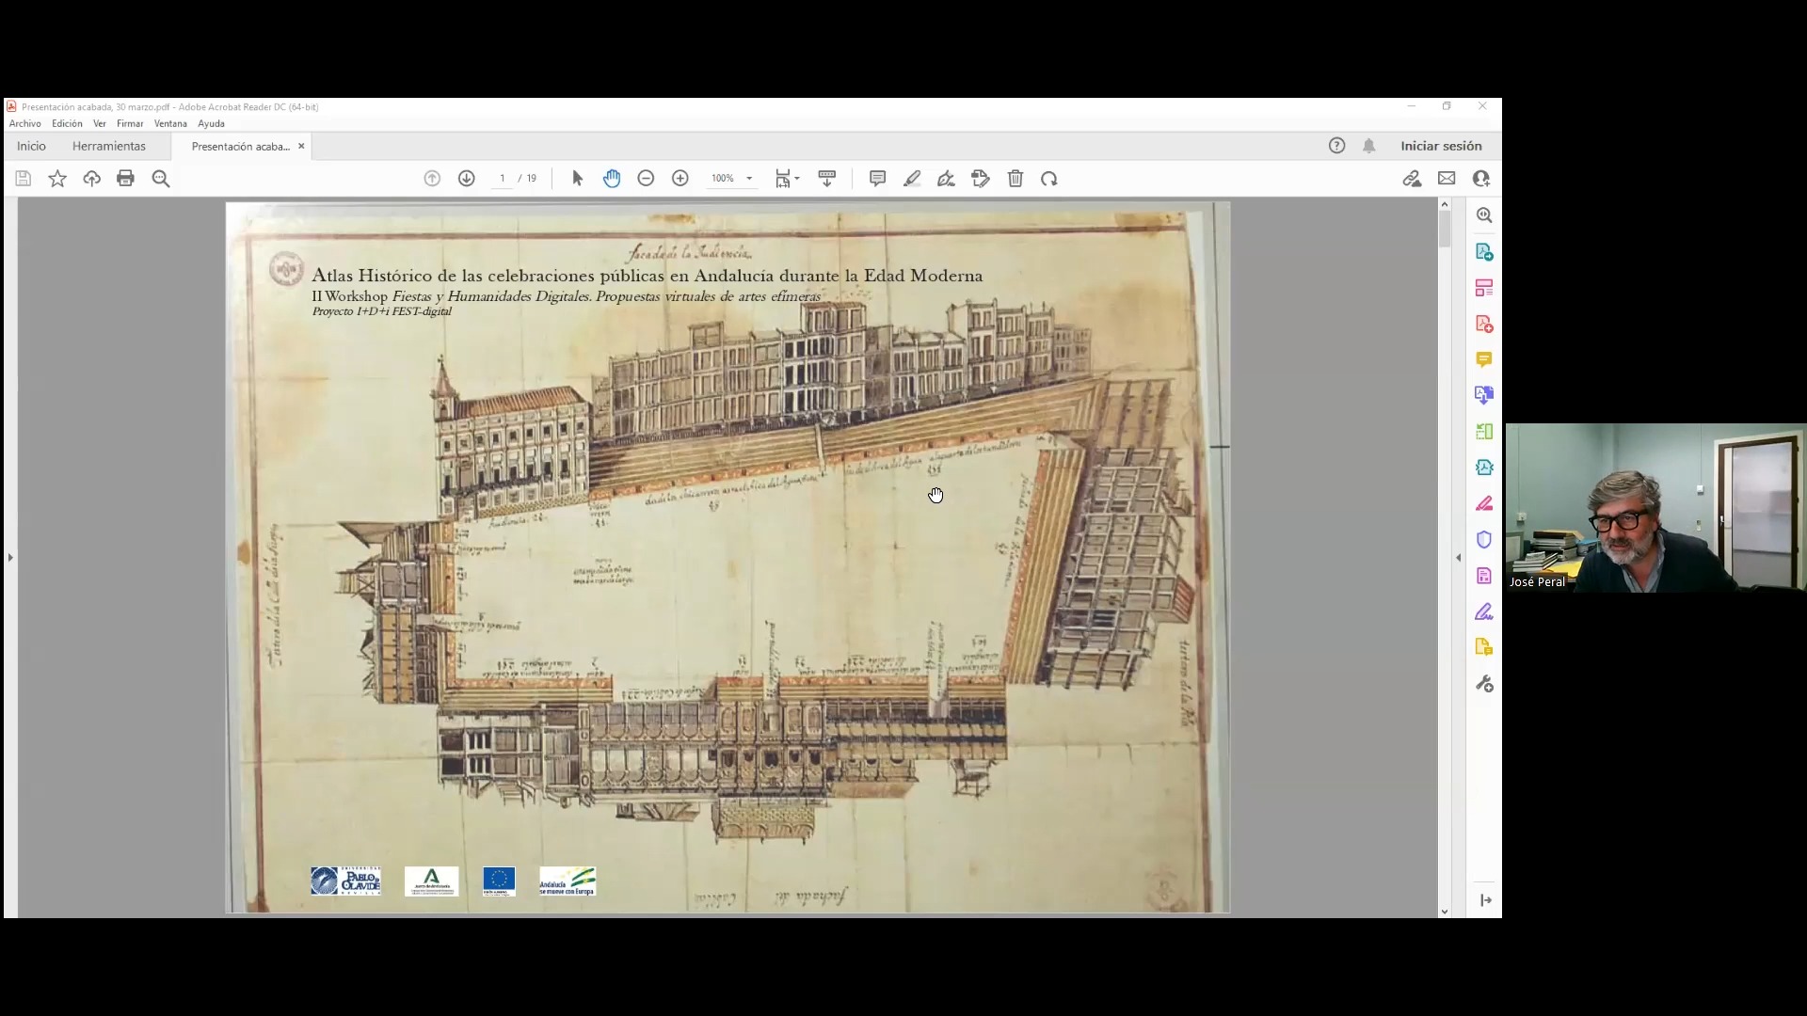Go to the previous page arrow
Viewport: 1807px width, 1016px height.
pyautogui.click(x=432, y=179)
